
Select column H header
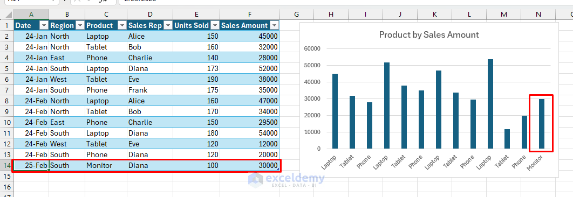coord(331,15)
